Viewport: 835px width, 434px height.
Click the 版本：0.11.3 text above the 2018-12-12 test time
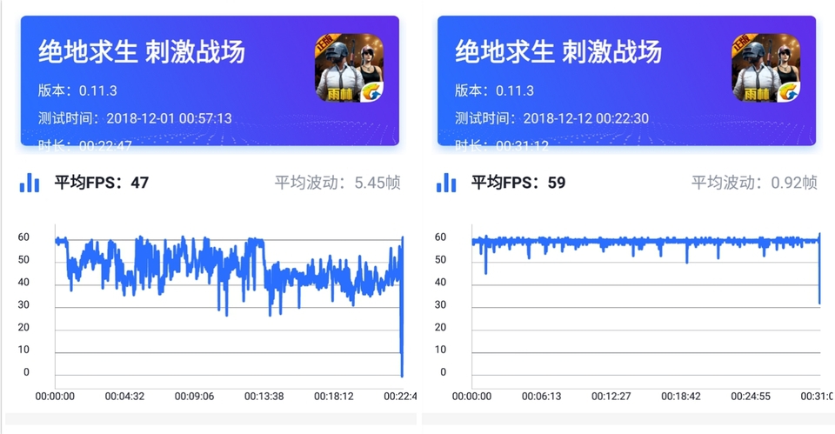(x=494, y=90)
